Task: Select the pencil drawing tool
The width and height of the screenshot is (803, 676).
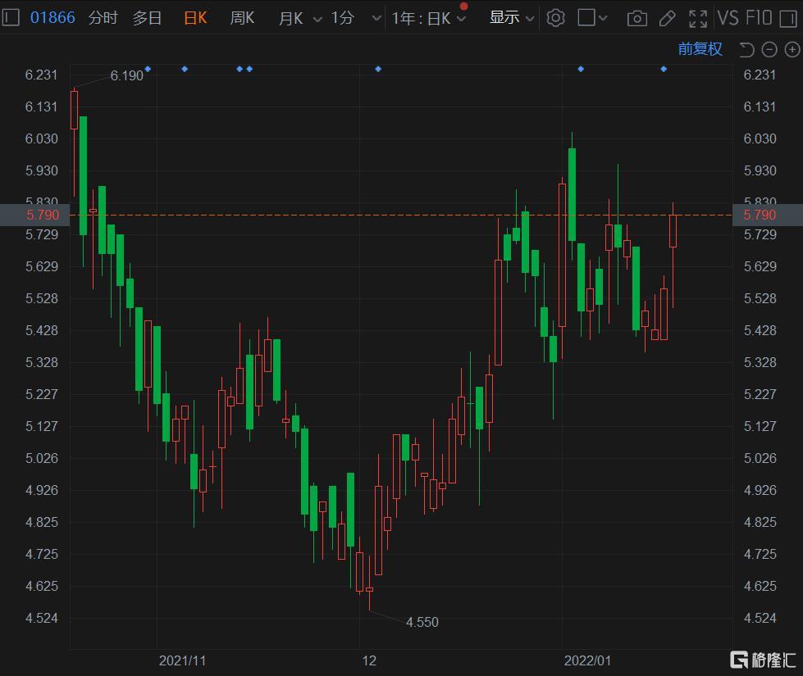Action: 668,17
